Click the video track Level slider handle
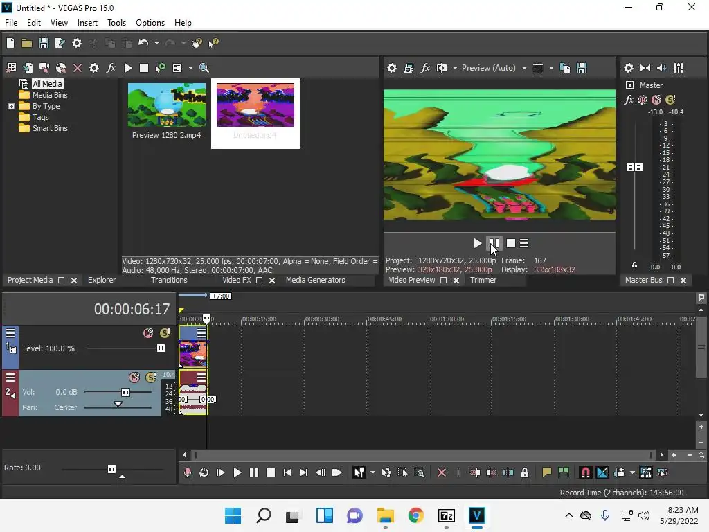 point(161,348)
